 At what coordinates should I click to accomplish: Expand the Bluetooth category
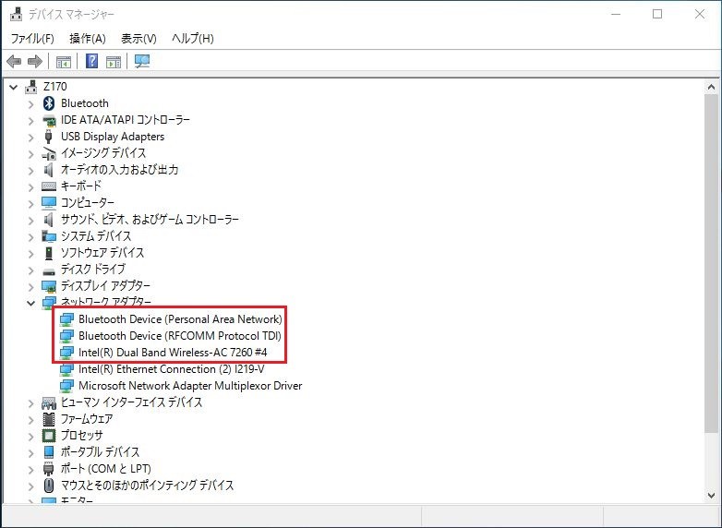30,104
